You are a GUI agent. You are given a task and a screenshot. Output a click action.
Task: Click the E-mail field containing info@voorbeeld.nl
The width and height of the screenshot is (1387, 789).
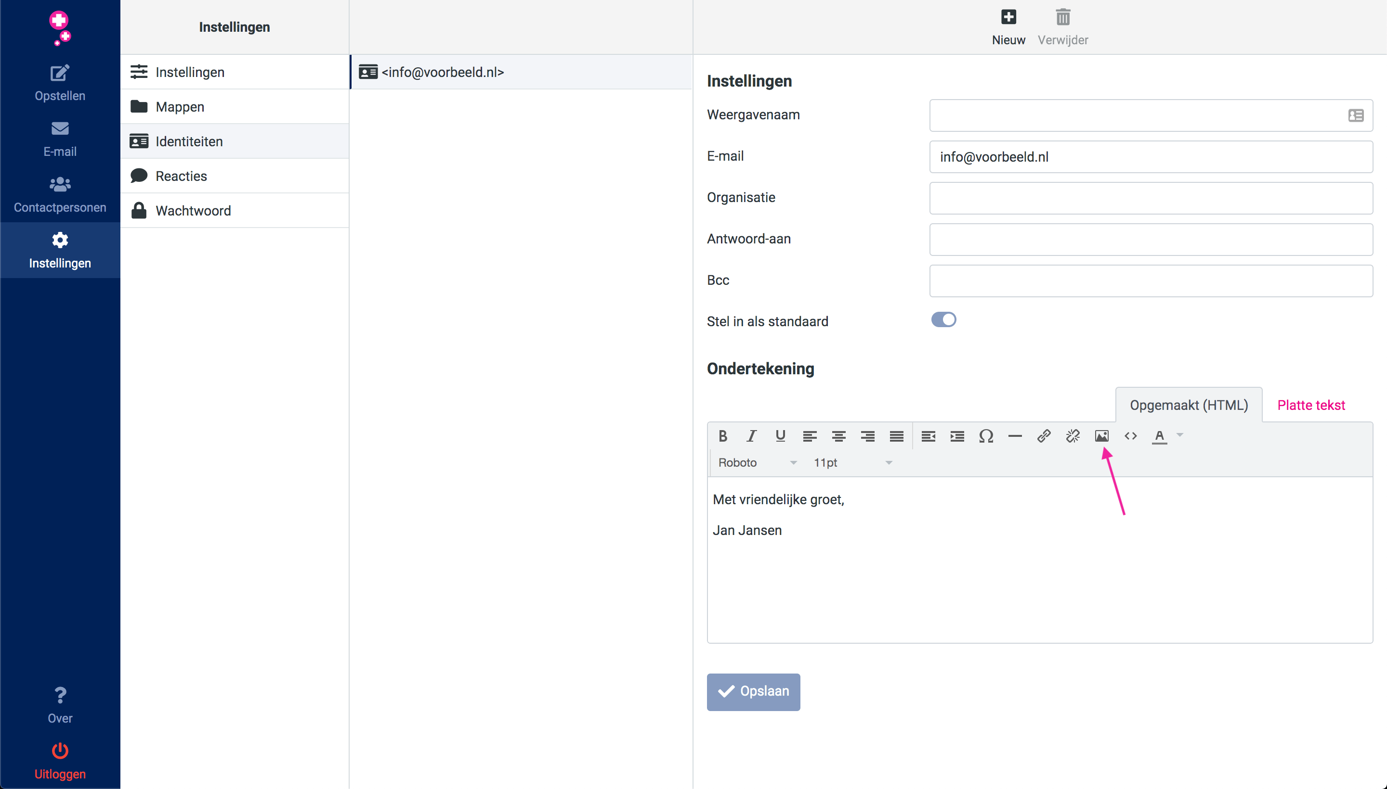click(1150, 157)
